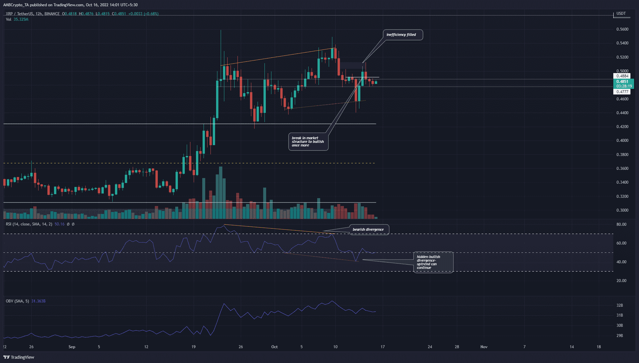Image resolution: width=639 pixels, height=363 pixels.
Task: Open the XRP / TetherUS symbol legend
Action: point(32,14)
